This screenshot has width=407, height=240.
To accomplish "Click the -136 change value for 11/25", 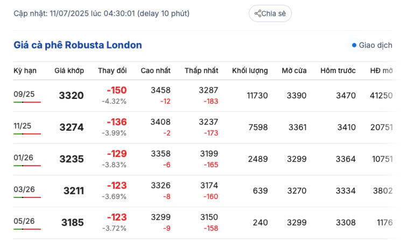I will coord(116,122).
